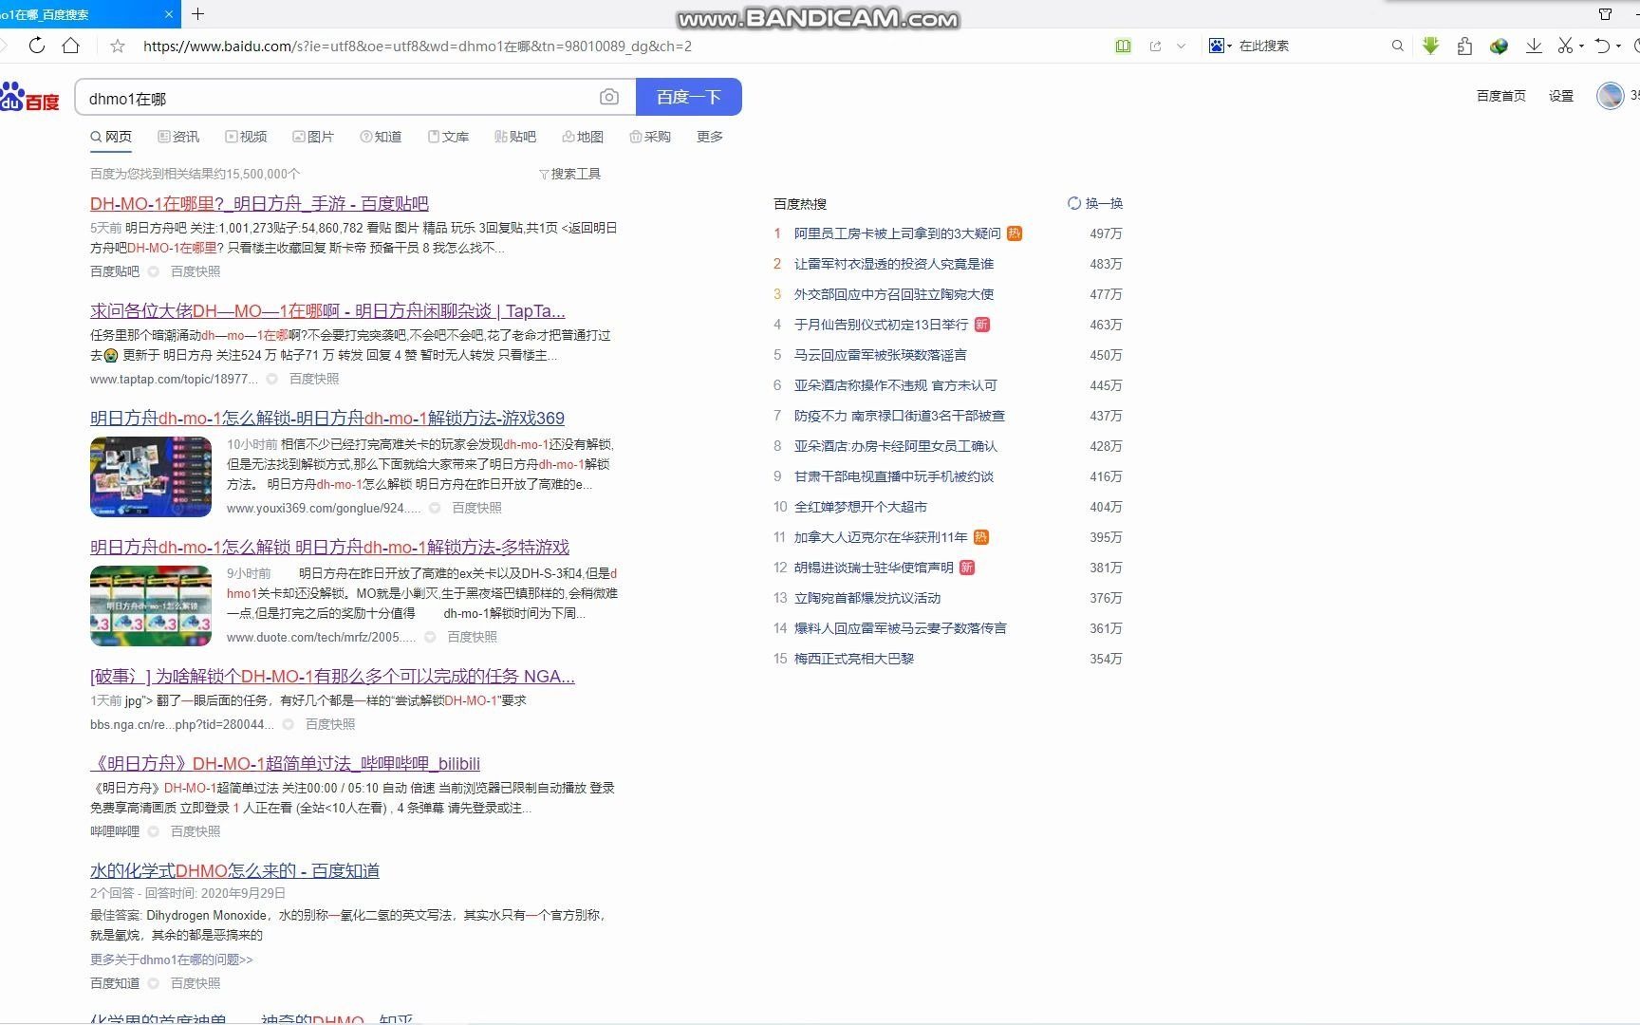Open TapTap result 求问各位大佬DH—MO—1在哪啊
The height and width of the screenshot is (1025, 1640).
pyautogui.click(x=327, y=310)
